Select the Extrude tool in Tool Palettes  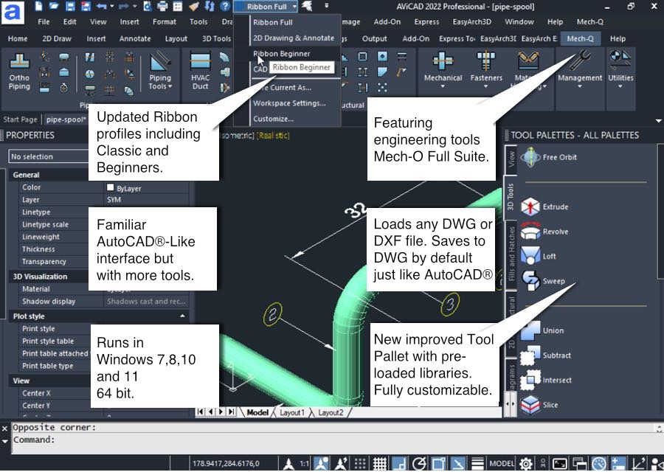click(x=530, y=207)
